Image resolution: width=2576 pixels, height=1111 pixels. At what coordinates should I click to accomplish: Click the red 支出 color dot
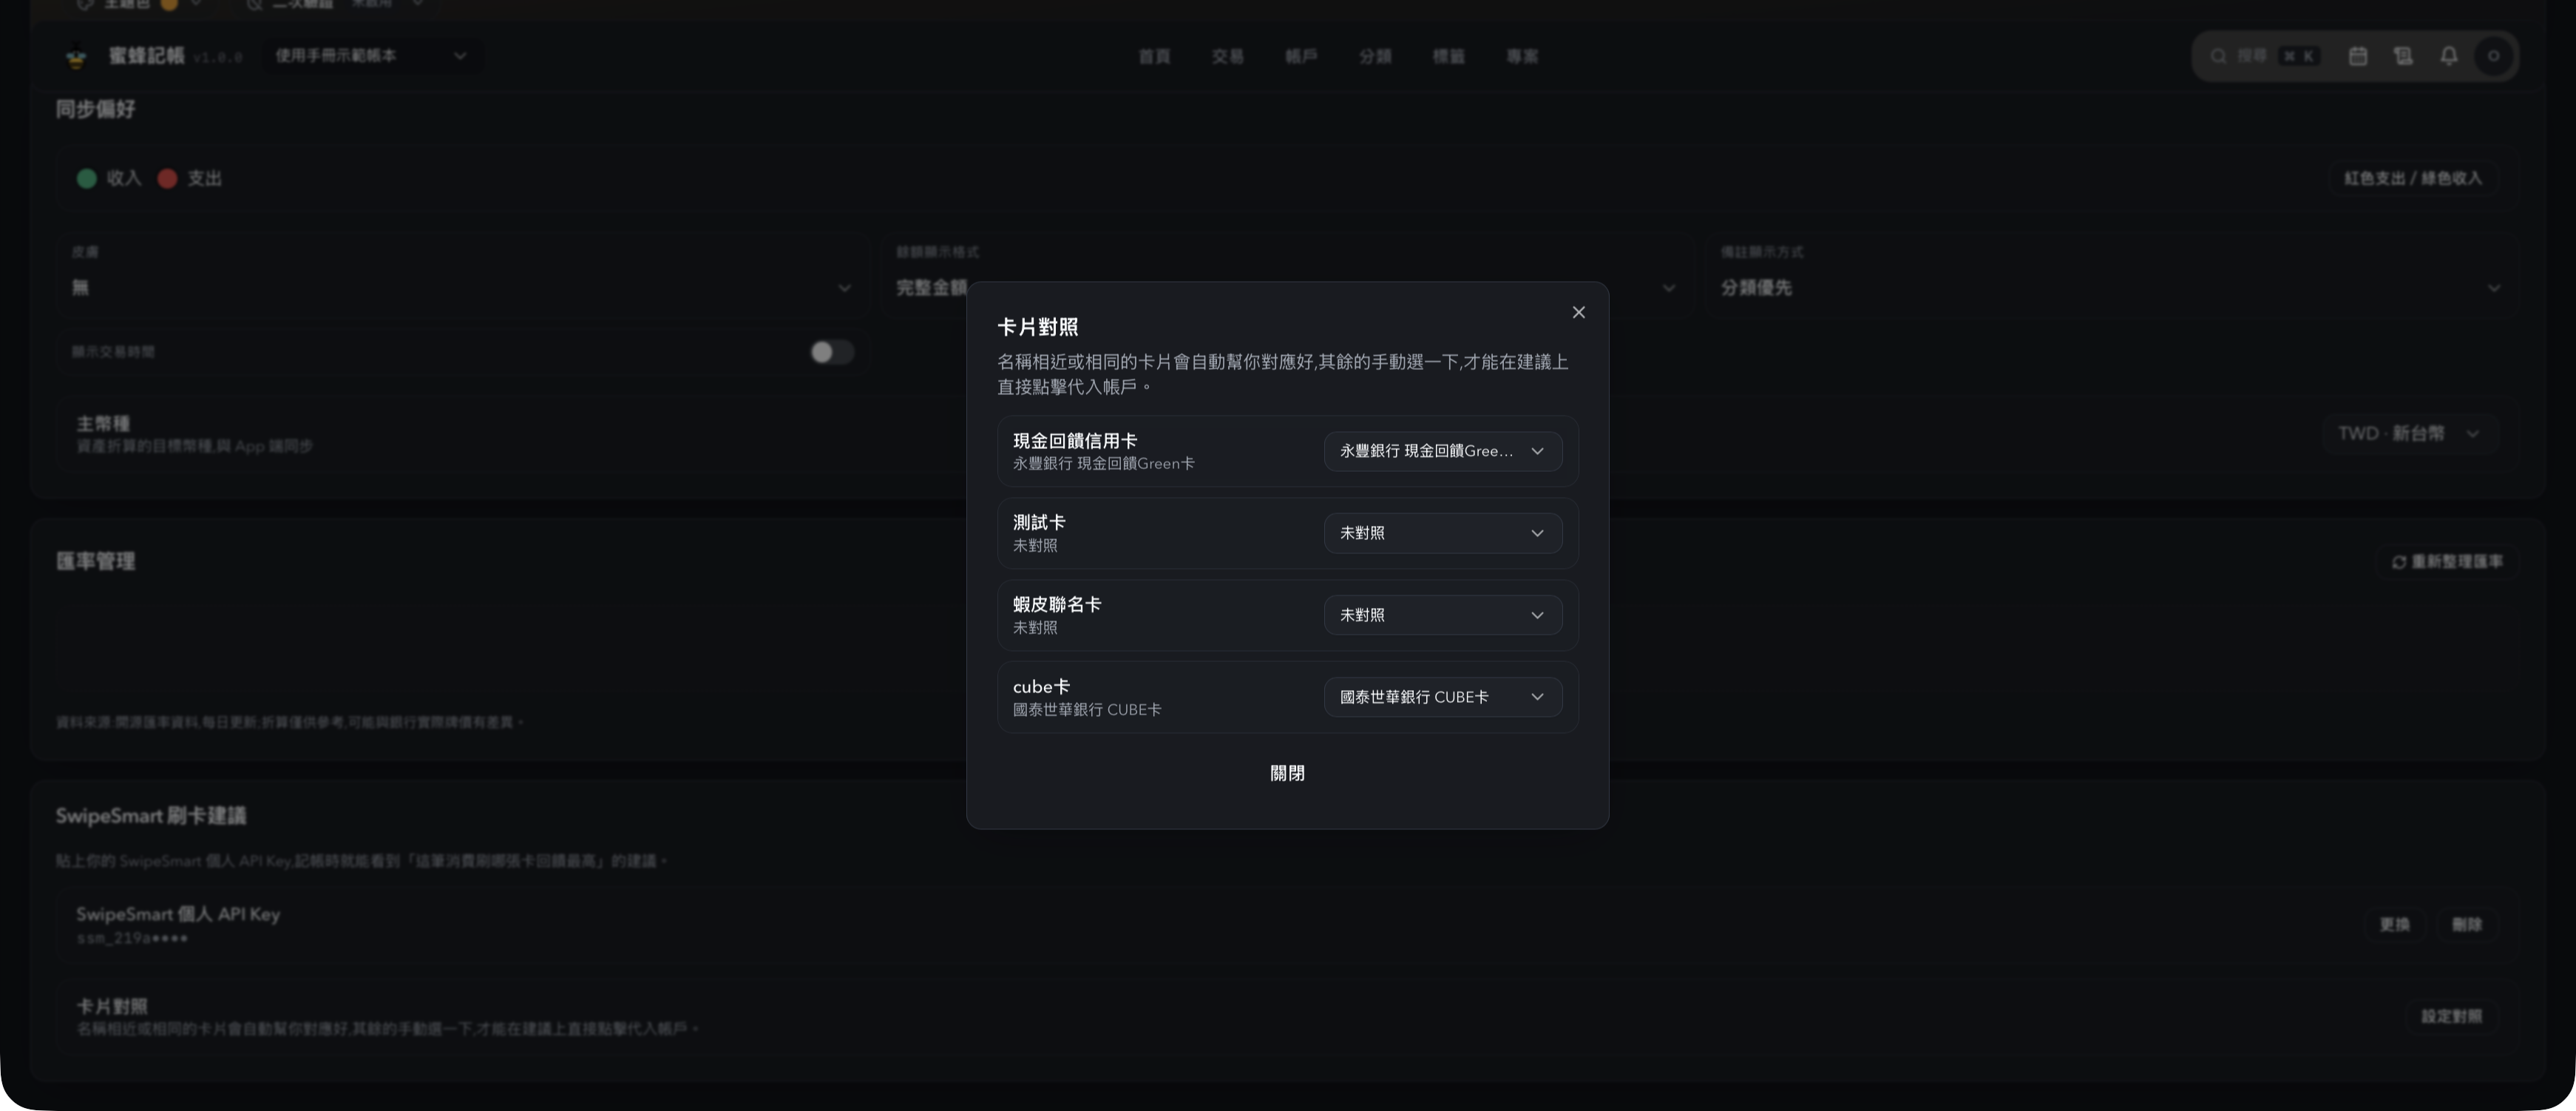[x=167, y=178]
